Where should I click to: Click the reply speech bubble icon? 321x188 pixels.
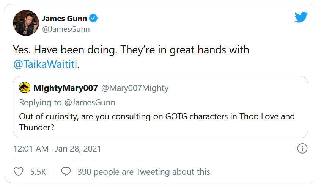coord(66,172)
